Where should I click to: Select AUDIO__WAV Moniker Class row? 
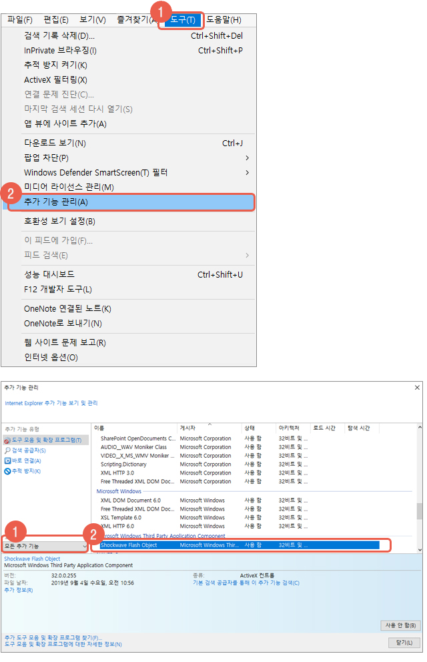pos(238,447)
